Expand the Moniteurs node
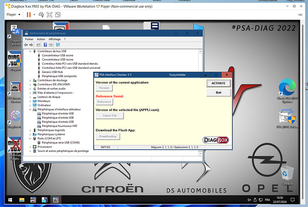 pos(30,101)
